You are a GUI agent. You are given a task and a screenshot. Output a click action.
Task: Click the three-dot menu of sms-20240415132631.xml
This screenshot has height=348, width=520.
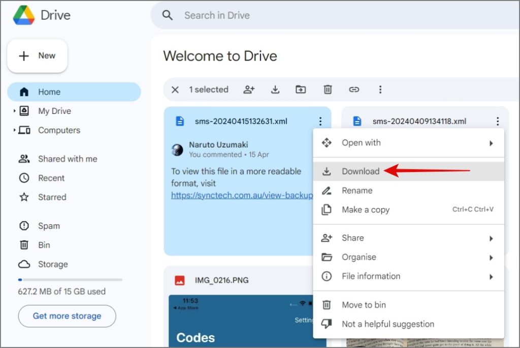click(x=320, y=121)
